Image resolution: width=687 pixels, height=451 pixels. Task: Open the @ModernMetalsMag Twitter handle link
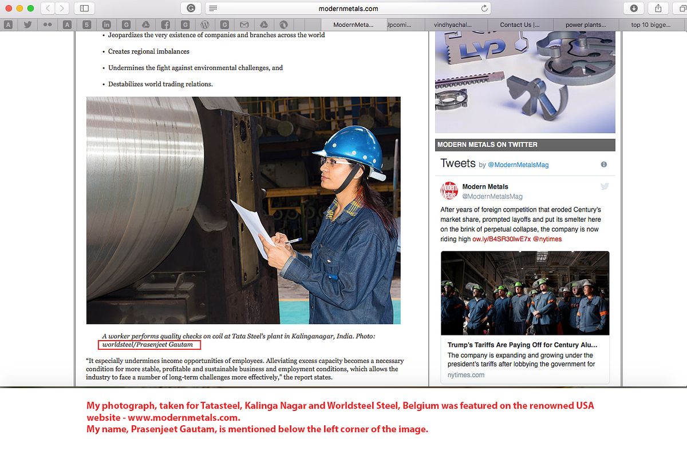[x=517, y=165]
